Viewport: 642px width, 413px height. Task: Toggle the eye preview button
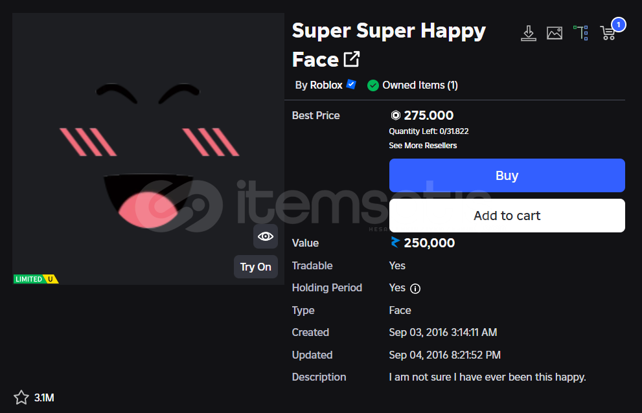(266, 236)
